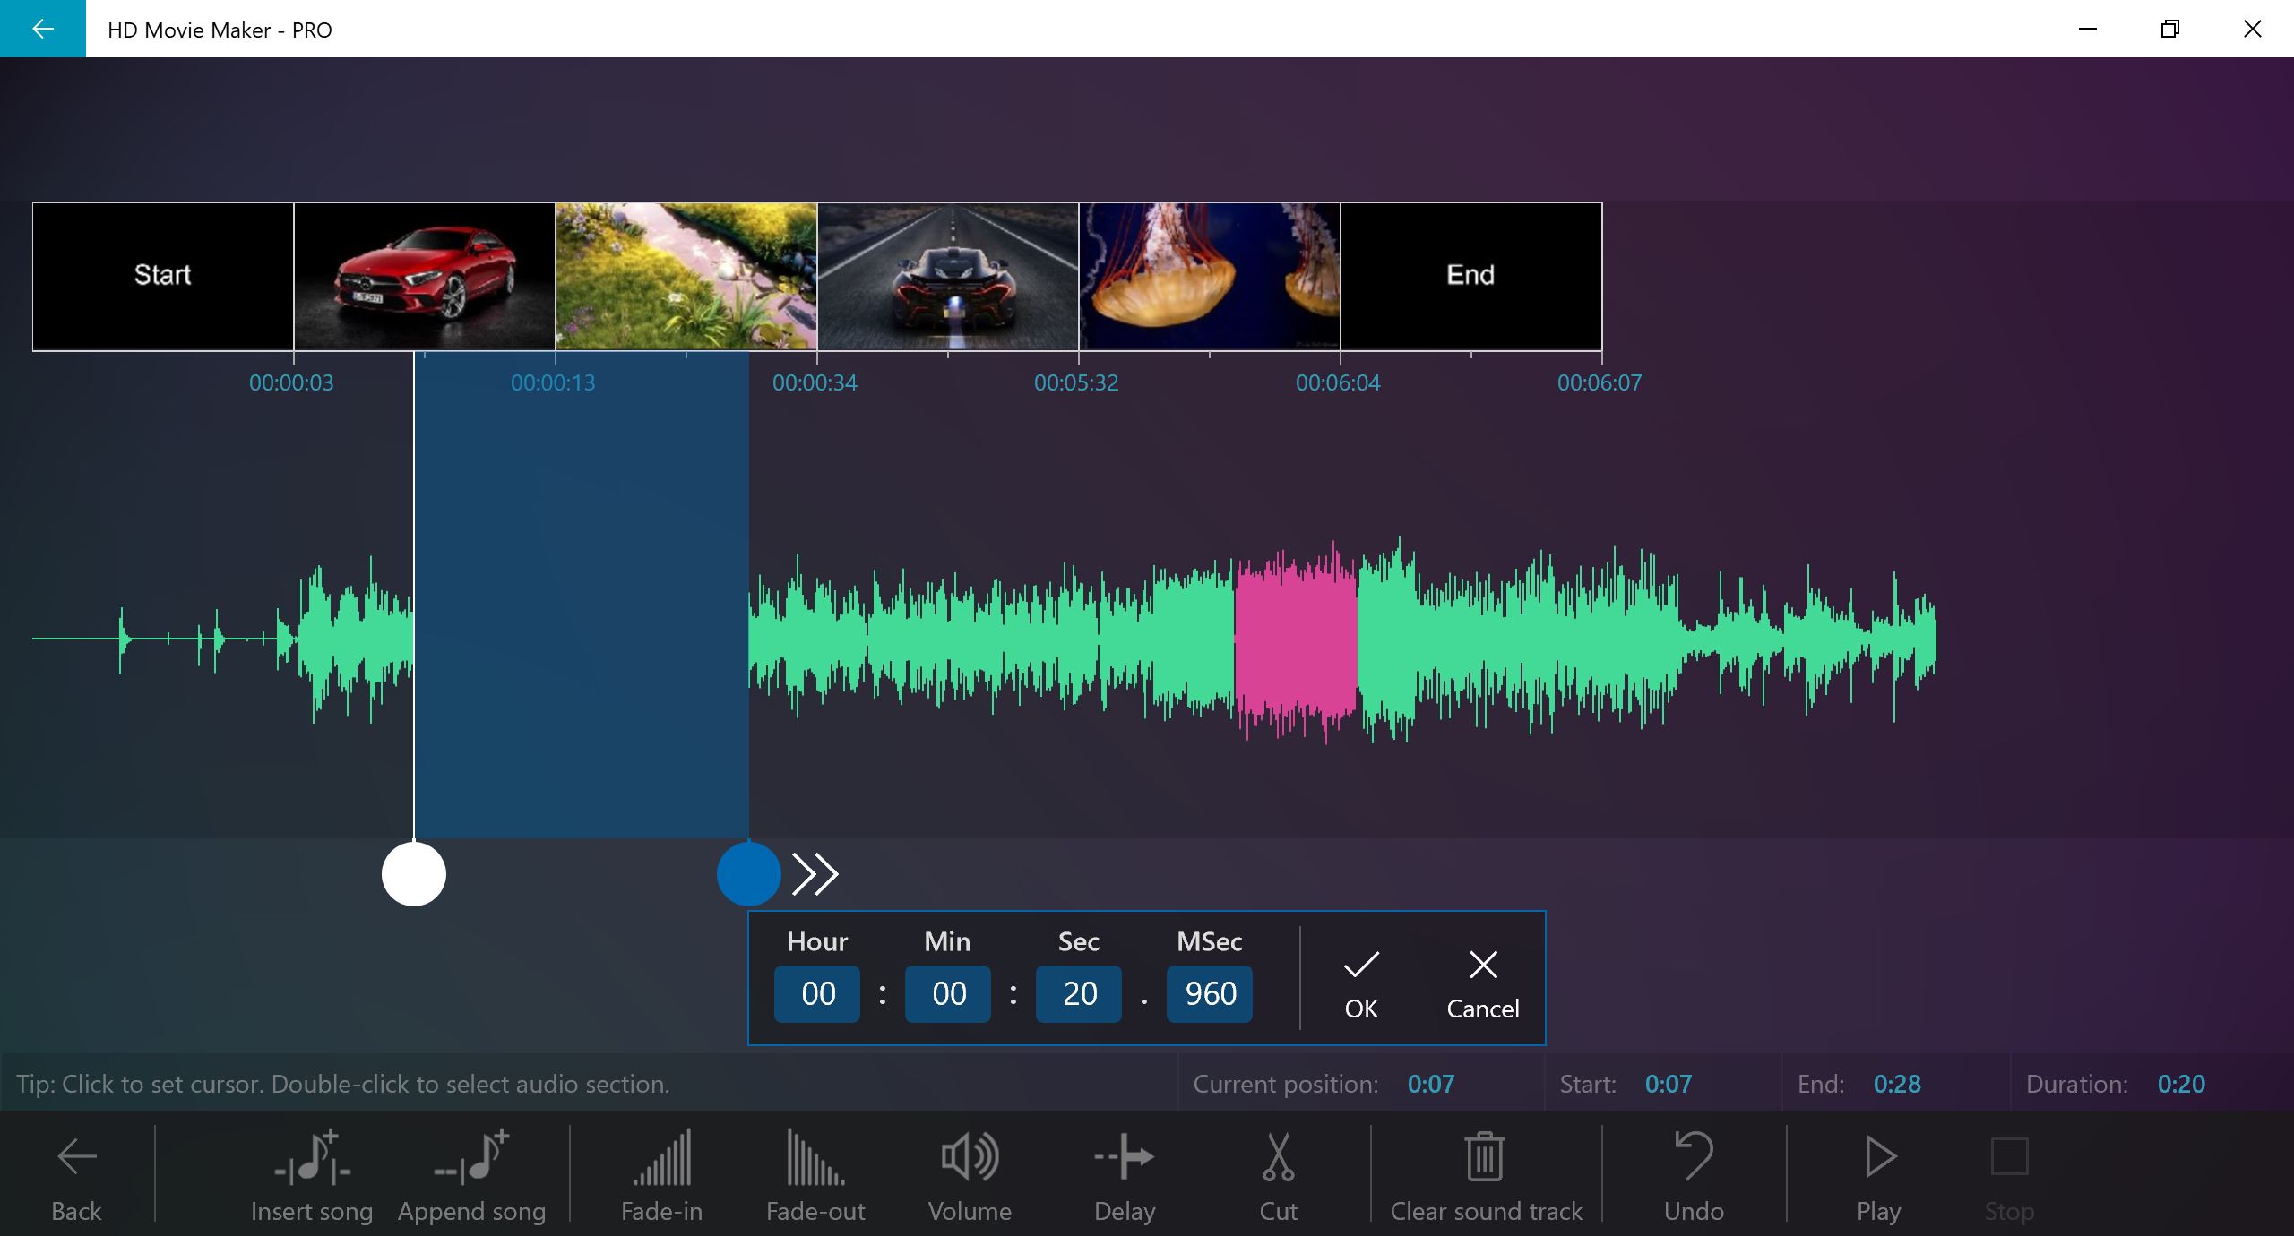The width and height of the screenshot is (2294, 1236).
Task: Minimize the HD Movie Maker window
Action: pyautogui.click(x=2088, y=29)
